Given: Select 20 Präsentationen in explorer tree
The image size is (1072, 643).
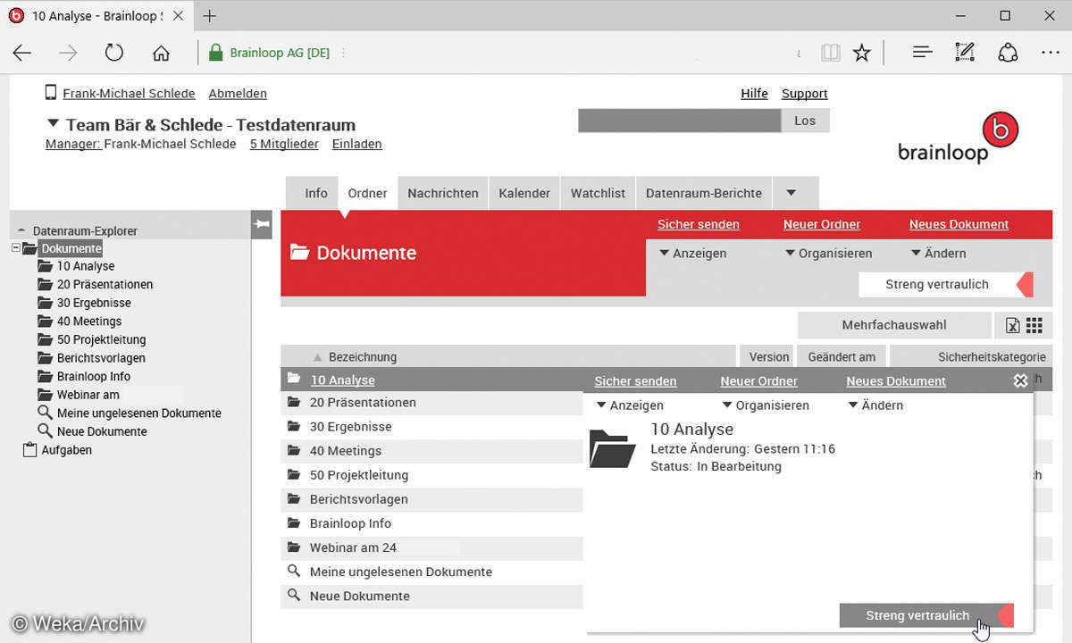Looking at the screenshot, I should (x=105, y=285).
